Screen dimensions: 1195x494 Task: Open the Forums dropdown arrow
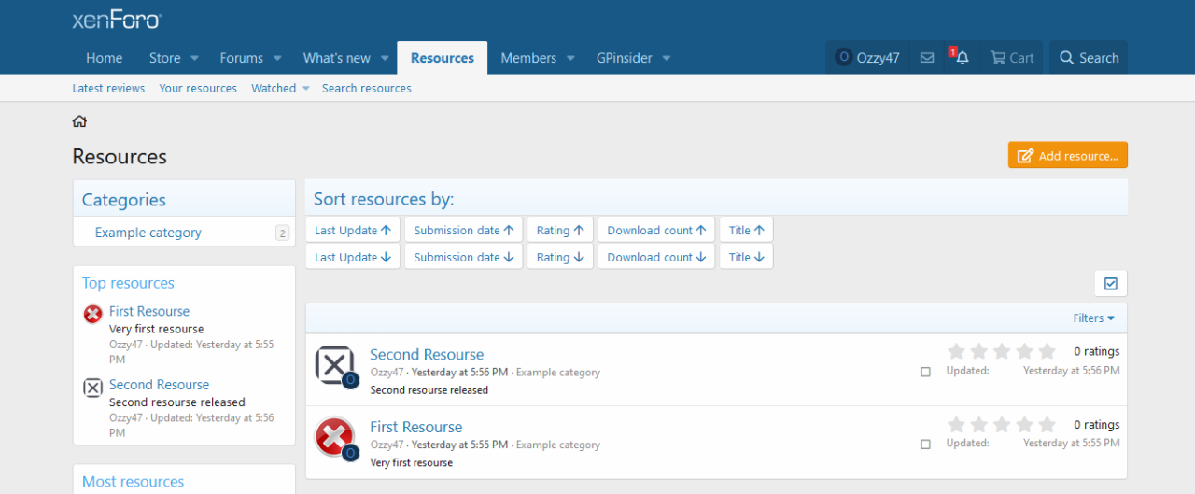277,58
